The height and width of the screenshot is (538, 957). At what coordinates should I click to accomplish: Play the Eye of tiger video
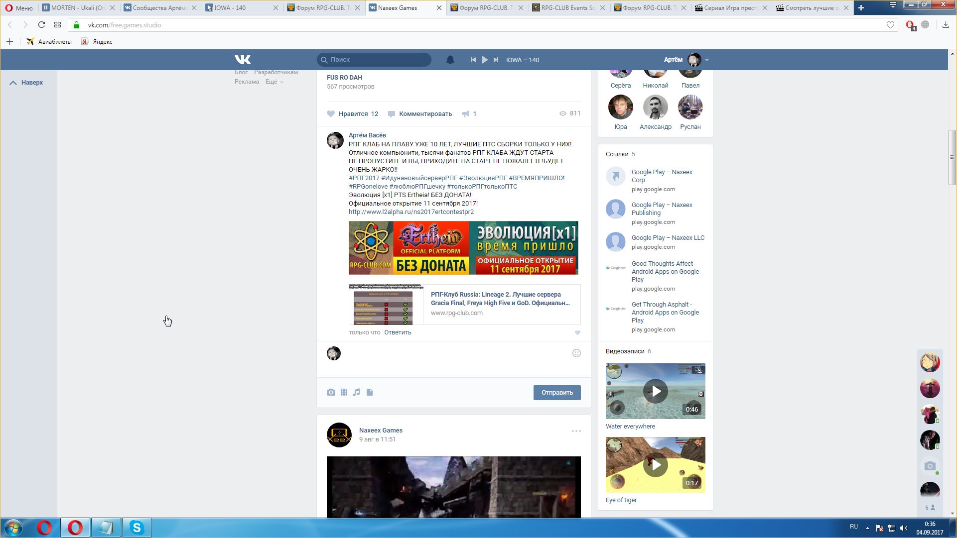pyautogui.click(x=656, y=465)
